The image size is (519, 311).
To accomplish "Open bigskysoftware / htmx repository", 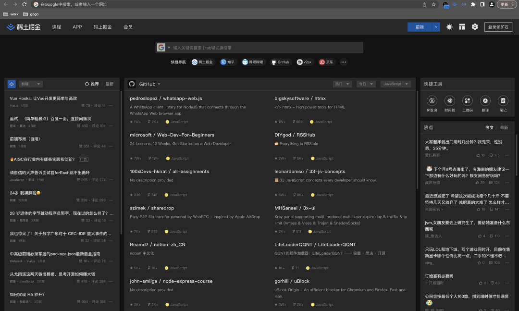I will pyautogui.click(x=300, y=99).
